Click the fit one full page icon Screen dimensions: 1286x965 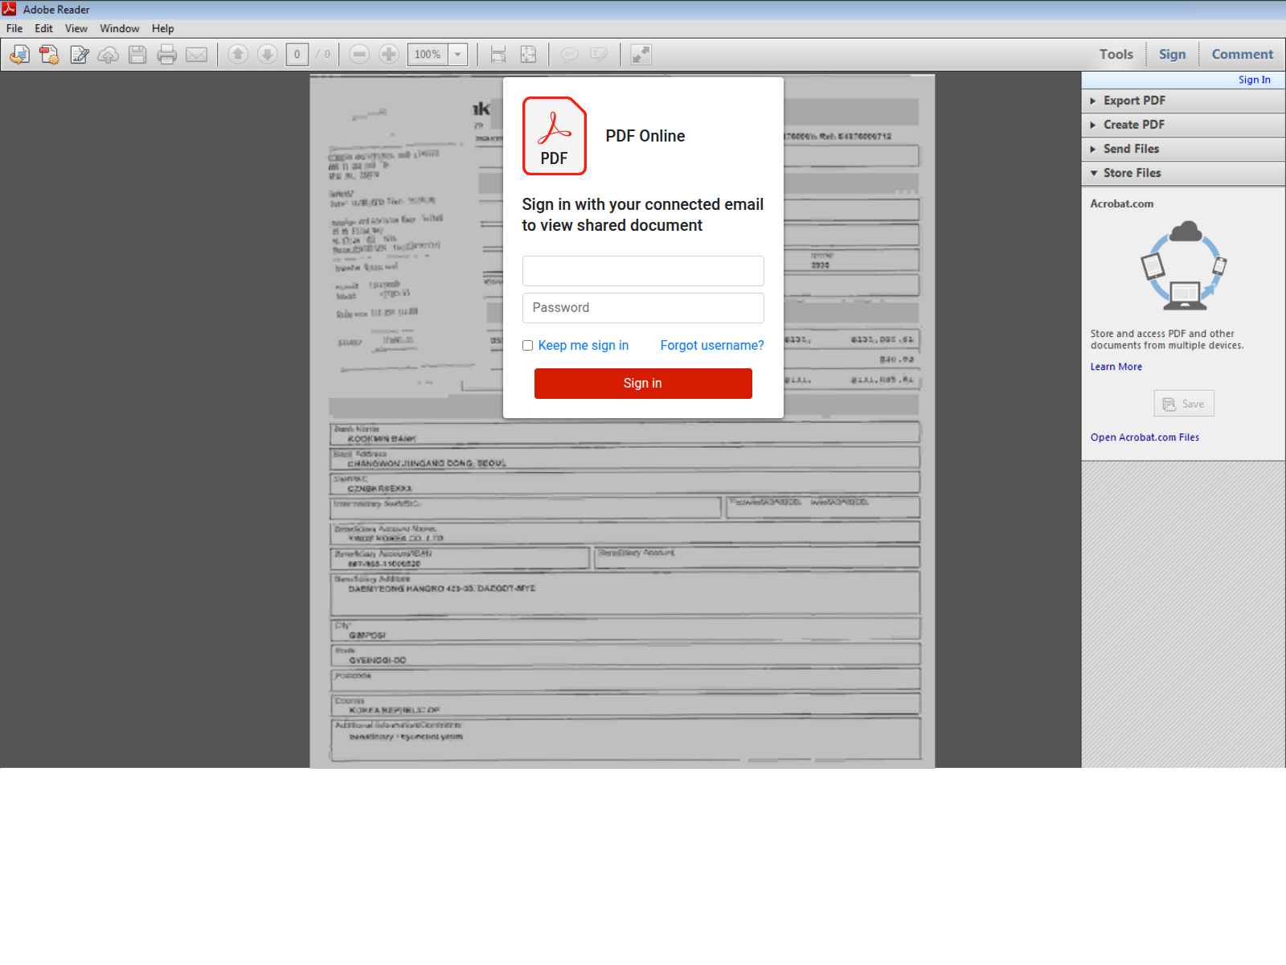528,54
